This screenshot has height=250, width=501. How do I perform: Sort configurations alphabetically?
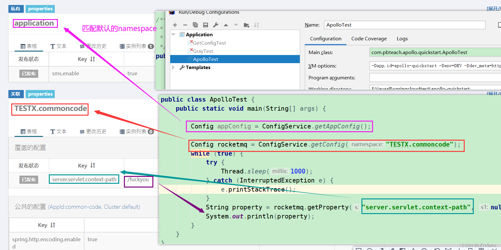coord(256,25)
